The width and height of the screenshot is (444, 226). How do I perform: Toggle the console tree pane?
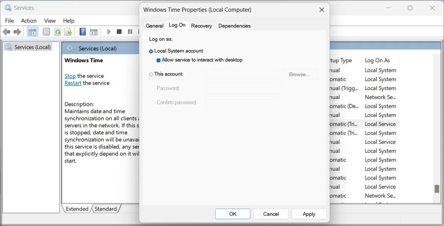pyautogui.click(x=32, y=31)
